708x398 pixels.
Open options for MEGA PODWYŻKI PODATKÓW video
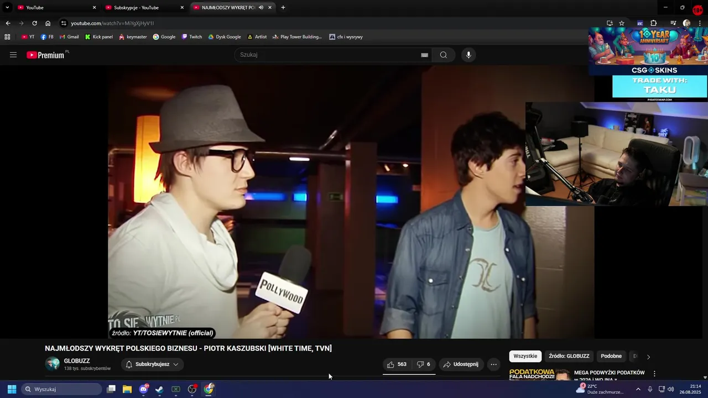(654, 374)
